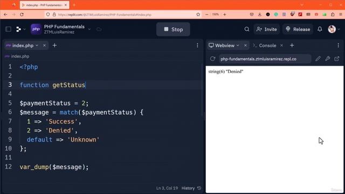Open the browser hamburger menu
This screenshot has width=345, height=194.
click(341, 15)
